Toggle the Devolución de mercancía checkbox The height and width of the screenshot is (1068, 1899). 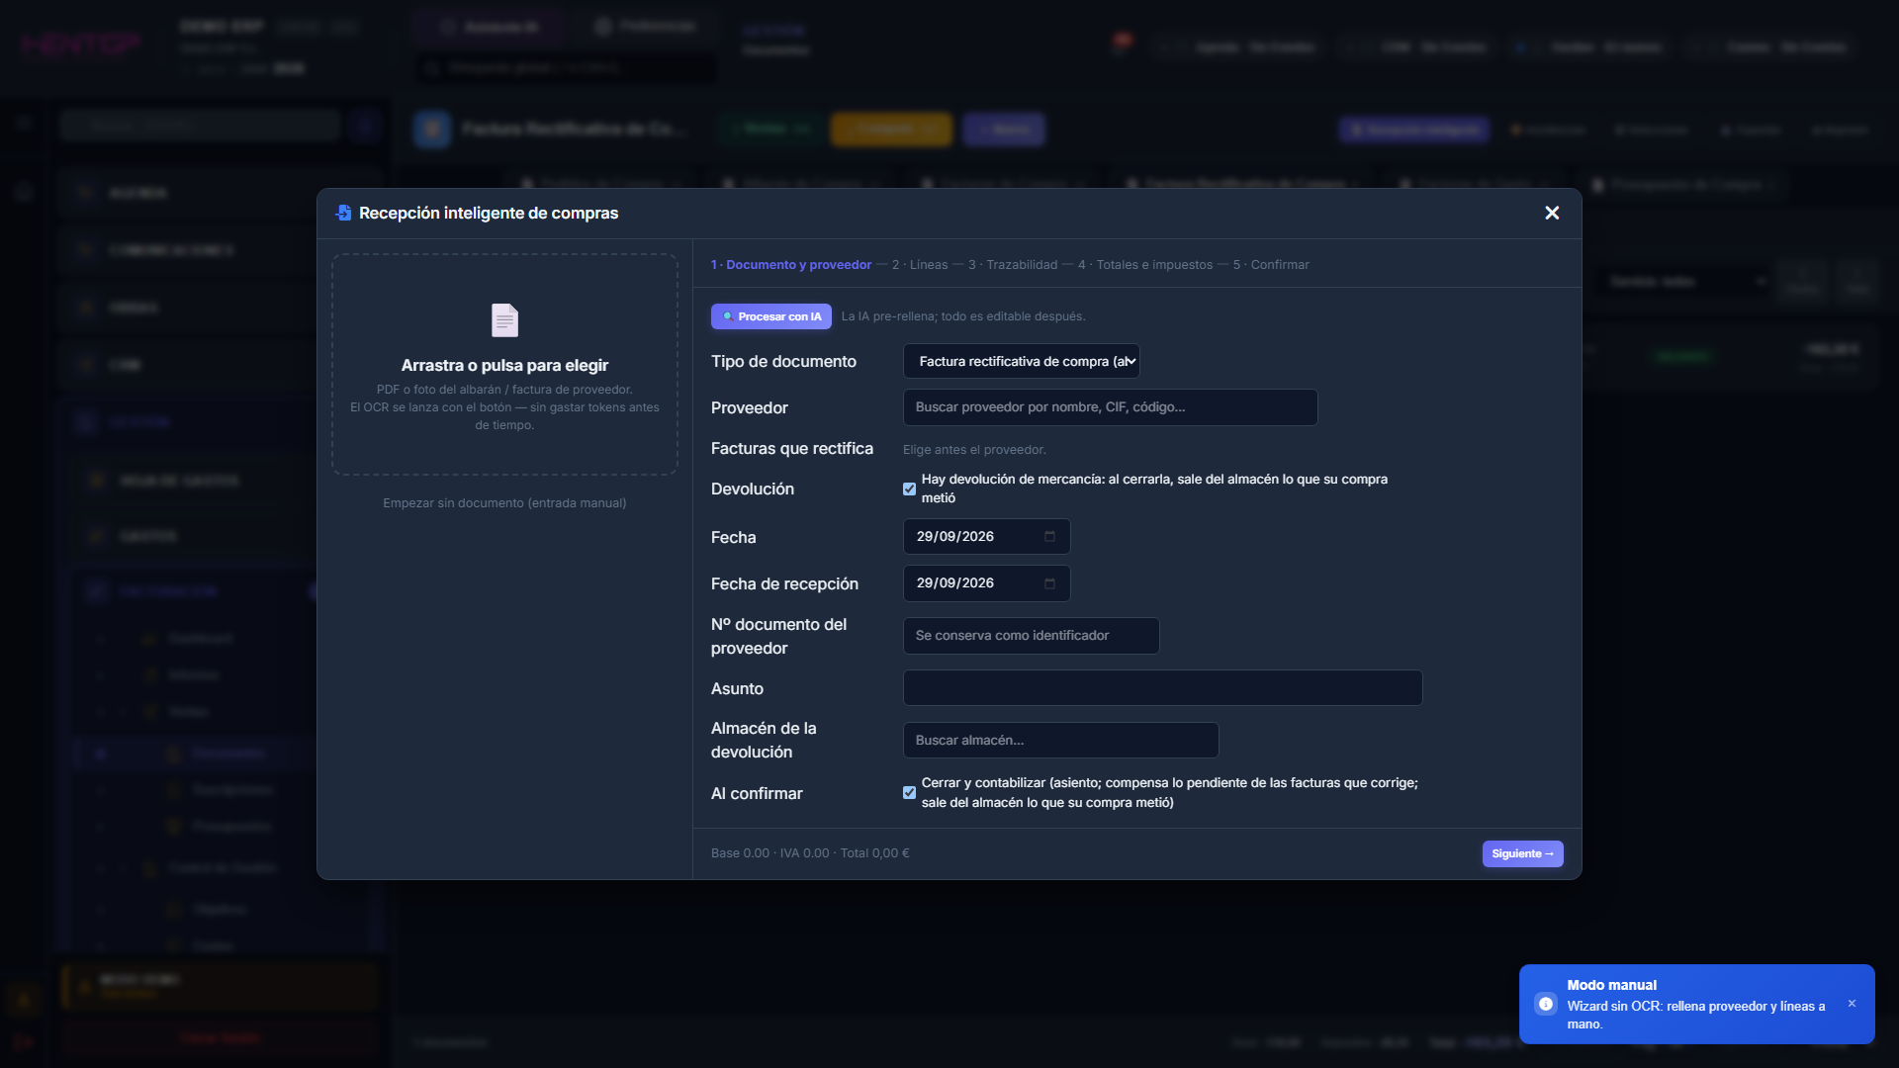[x=909, y=489]
